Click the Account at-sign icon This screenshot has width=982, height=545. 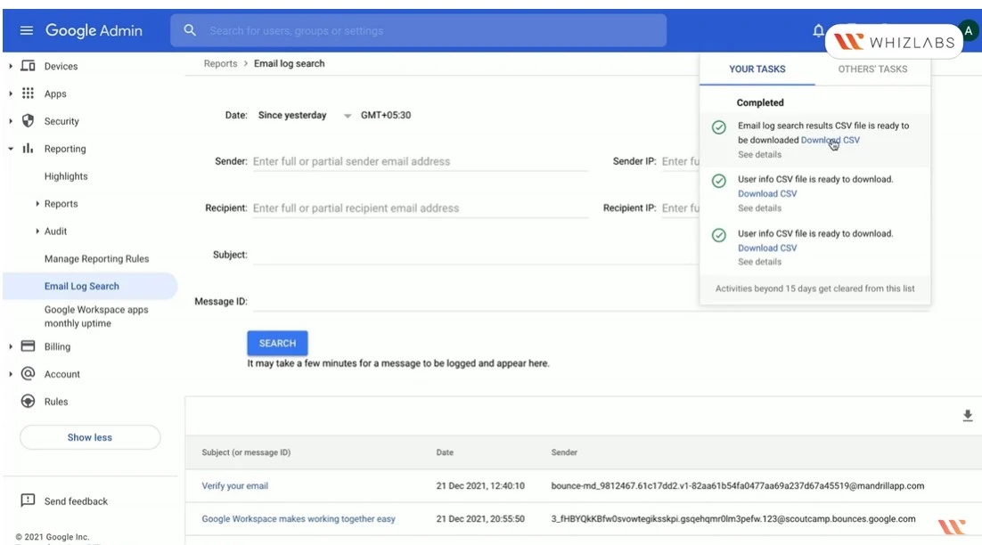click(x=28, y=373)
